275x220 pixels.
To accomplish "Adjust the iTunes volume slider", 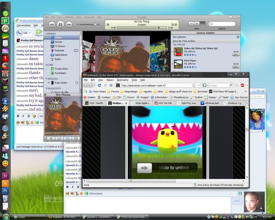I will pos(95,25).
